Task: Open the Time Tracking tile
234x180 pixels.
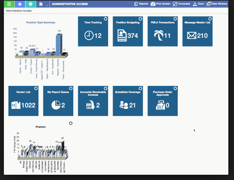Action: 93,31
